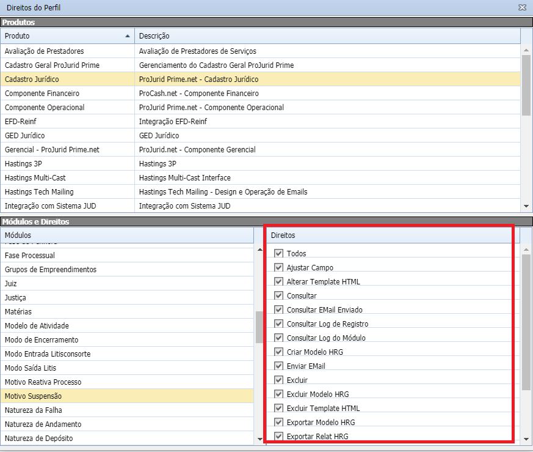Select module Modo Entrada Litisconsorte
Screen dimensions: 533x452
127,354
